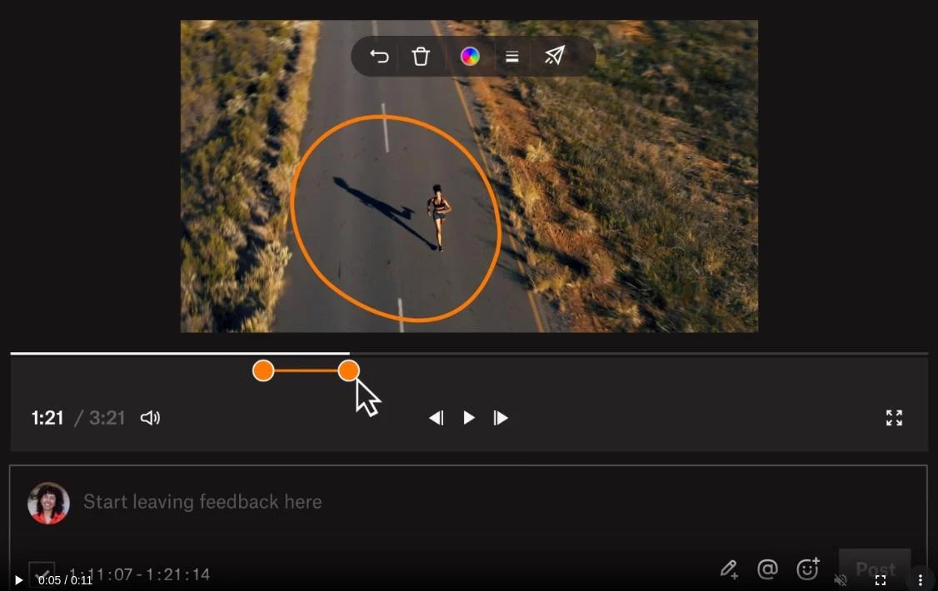Toggle the speaker volume icon
Image resolution: width=938 pixels, height=591 pixels.
click(x=150, y=418)
